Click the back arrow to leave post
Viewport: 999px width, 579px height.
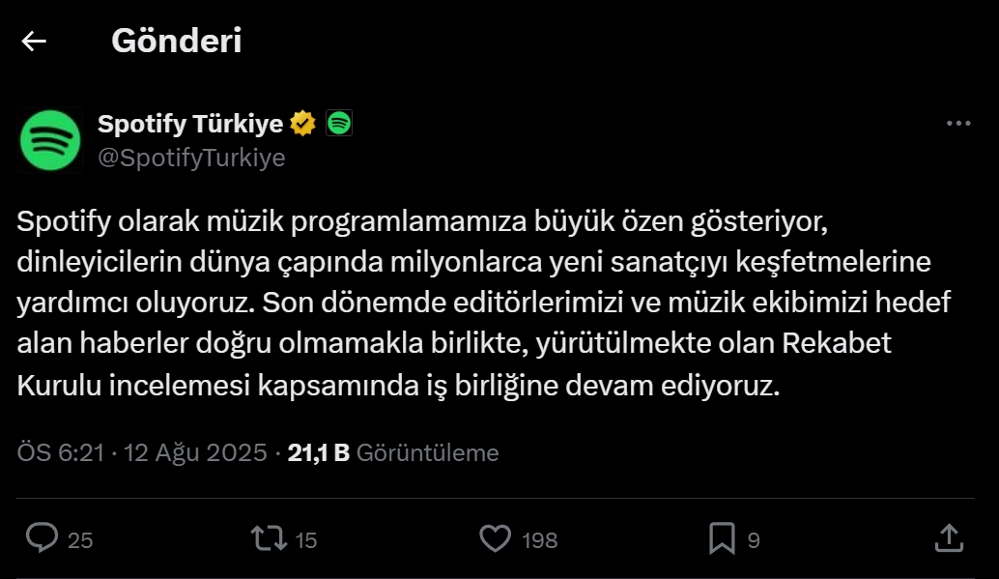click(x=35, y=42)
